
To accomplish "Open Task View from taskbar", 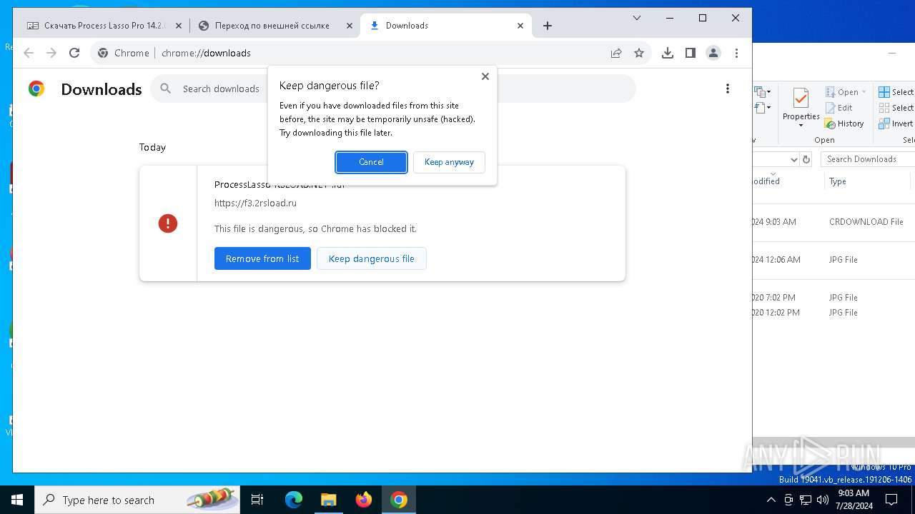I will [x=257, y=500].
